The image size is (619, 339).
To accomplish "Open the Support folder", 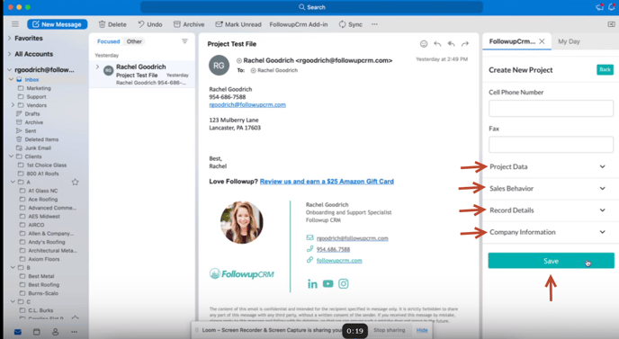I will (36, 97).
